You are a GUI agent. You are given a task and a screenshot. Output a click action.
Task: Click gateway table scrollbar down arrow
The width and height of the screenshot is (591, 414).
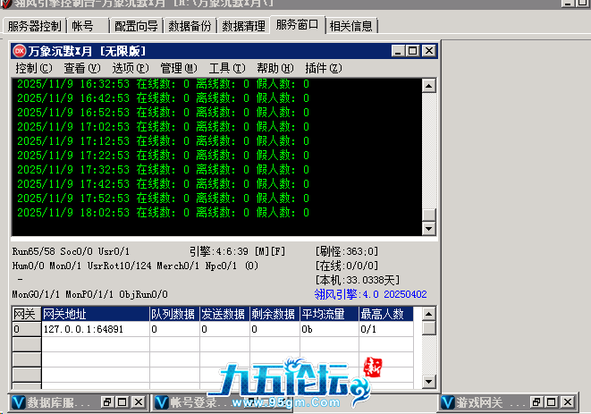428,382
